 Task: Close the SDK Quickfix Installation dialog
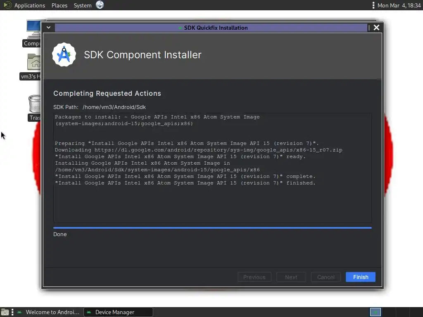click(376, 28)
